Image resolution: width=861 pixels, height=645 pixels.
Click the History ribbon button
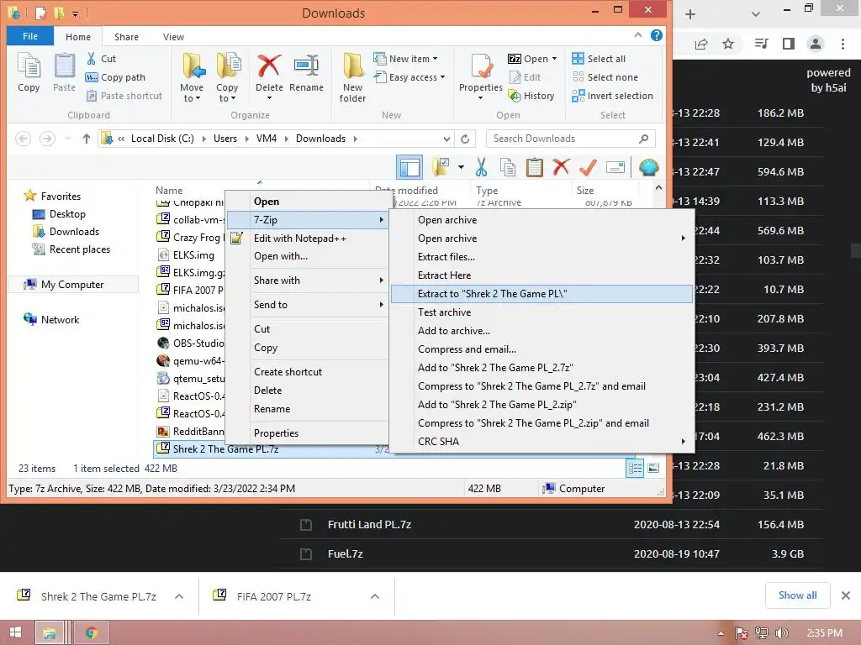[x=531, y=96]
